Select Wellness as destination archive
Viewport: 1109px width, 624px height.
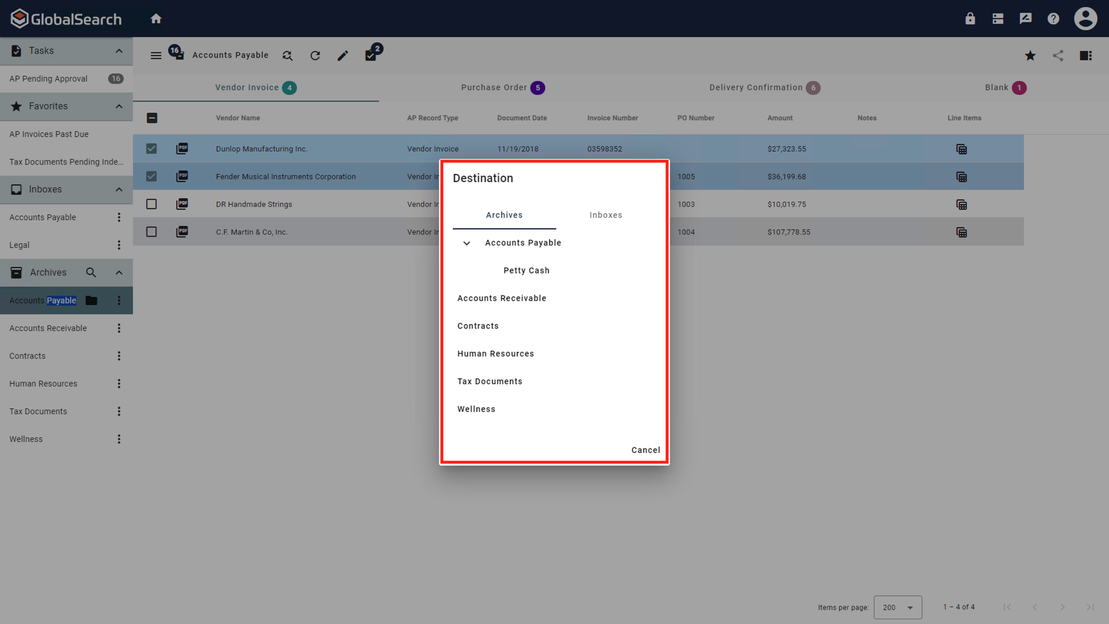(476, 408)
